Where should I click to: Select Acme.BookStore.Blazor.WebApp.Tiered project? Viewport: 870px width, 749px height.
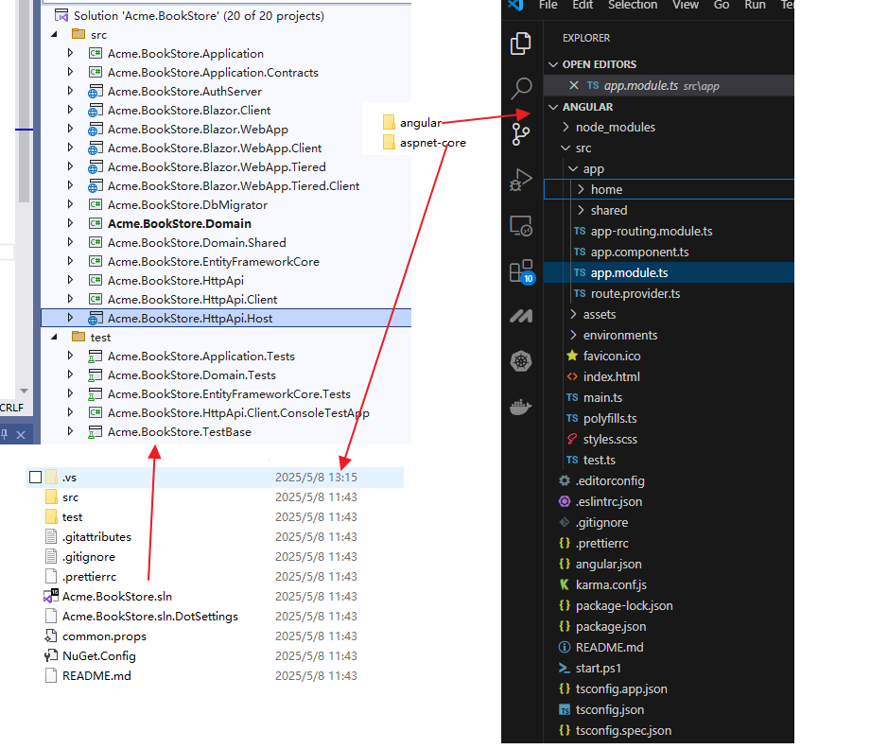click(217, 167)
